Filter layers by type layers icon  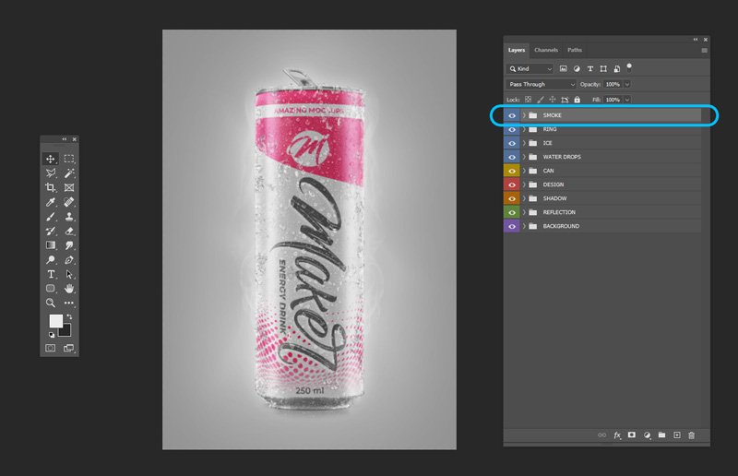click(x=590, y=69)
